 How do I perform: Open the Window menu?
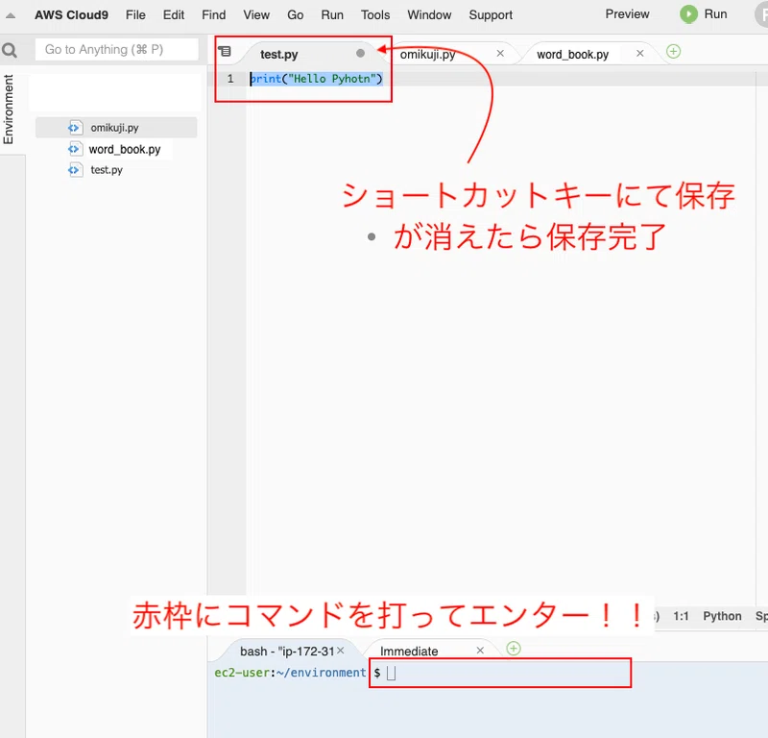coord(429,15)
